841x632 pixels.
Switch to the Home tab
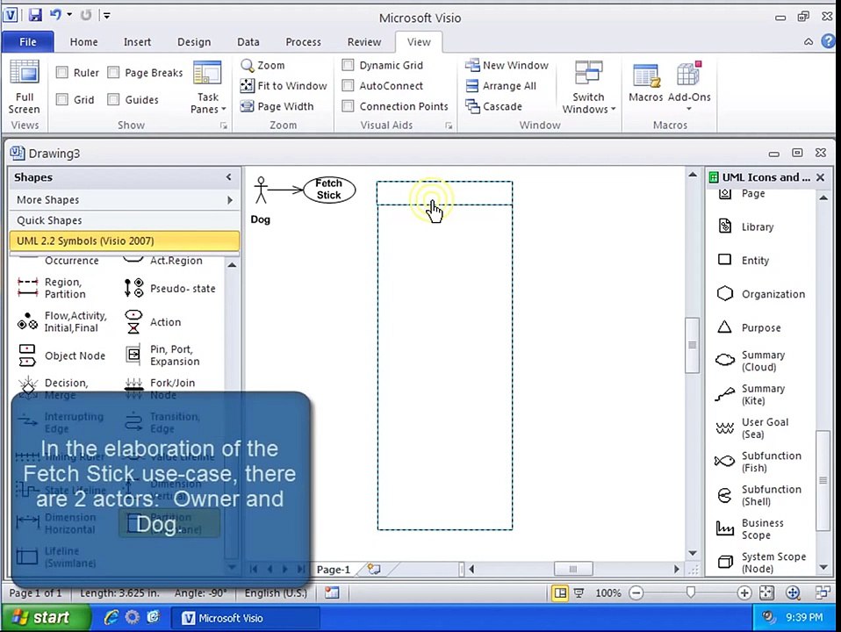(83, 42)
